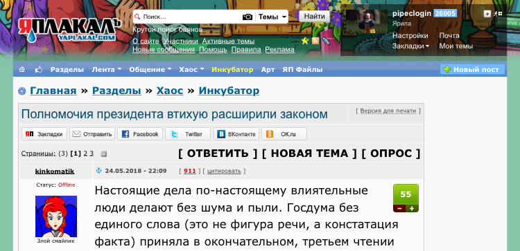The image size is (520, 251).
Task: Click the цитировать quote link
Action: point(224,171)
